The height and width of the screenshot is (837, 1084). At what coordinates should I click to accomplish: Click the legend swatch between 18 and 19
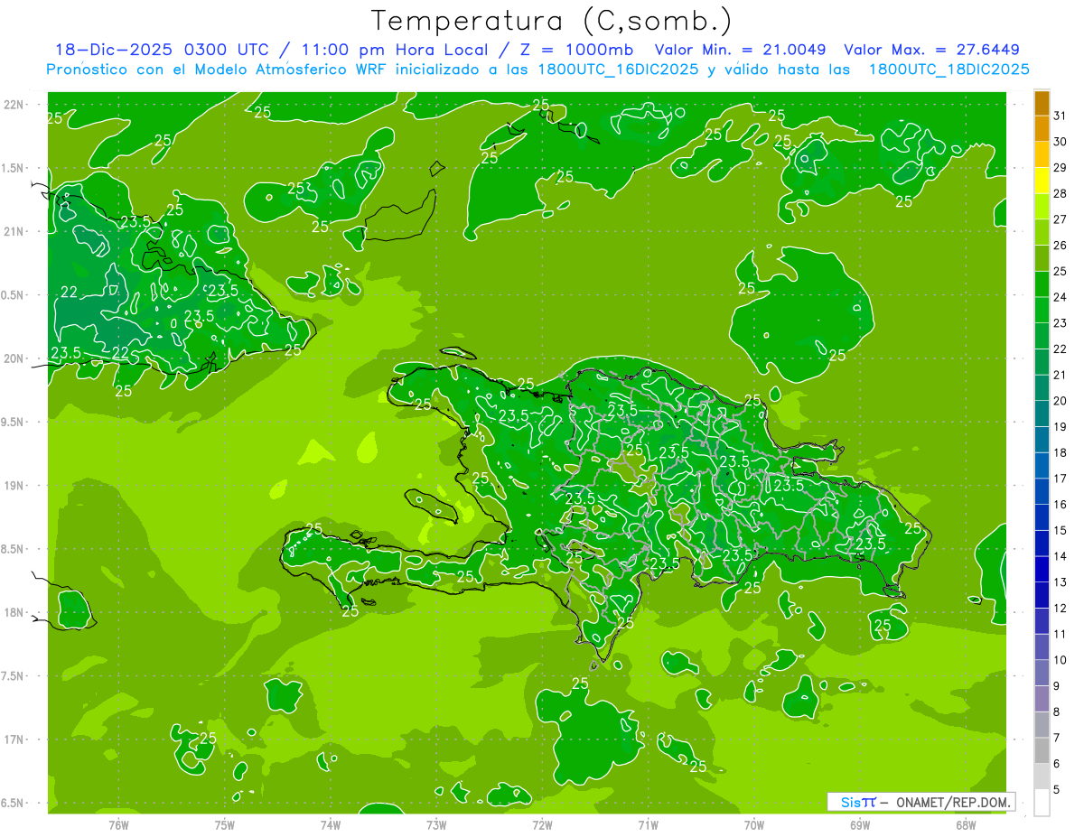point(1042,440)
